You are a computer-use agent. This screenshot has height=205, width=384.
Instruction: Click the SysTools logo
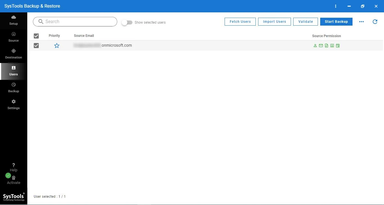coord(14,197)
